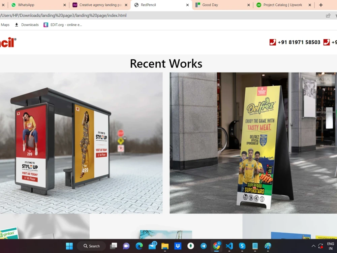
Task: Open Telegram from the taskbar
Action: coord(204,246)
